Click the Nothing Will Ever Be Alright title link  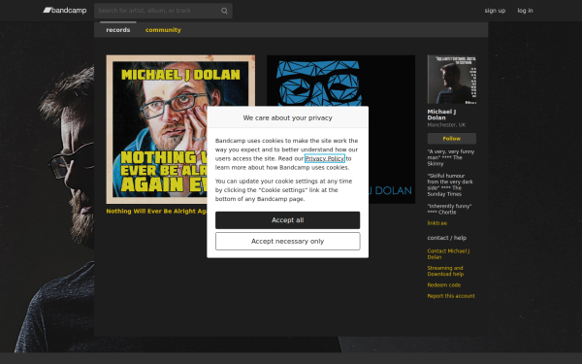156,211
